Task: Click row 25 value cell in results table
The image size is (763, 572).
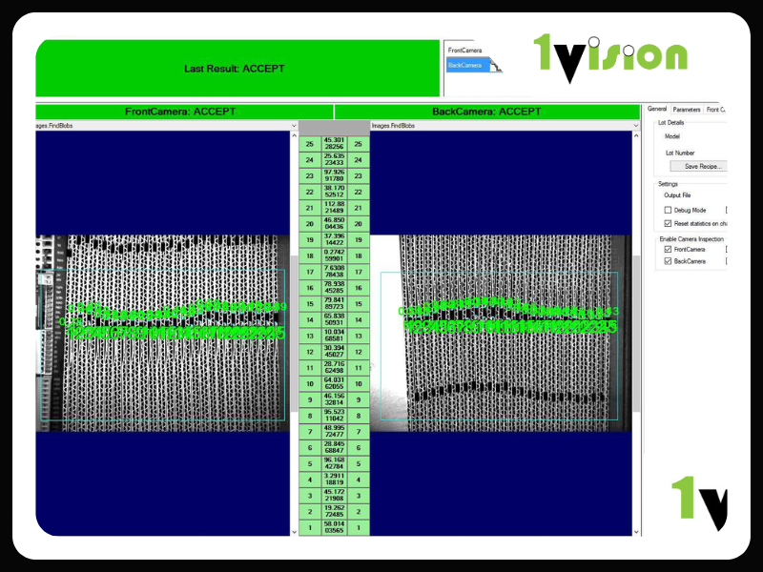Action: click(334, 144)
